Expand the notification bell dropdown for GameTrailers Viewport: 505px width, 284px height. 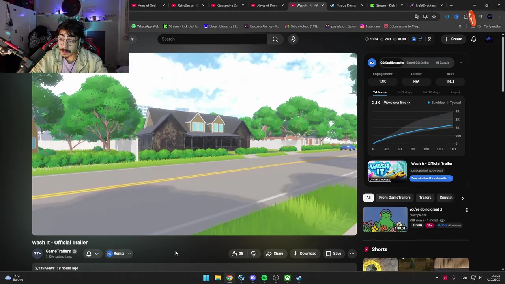tap(97, 254)
